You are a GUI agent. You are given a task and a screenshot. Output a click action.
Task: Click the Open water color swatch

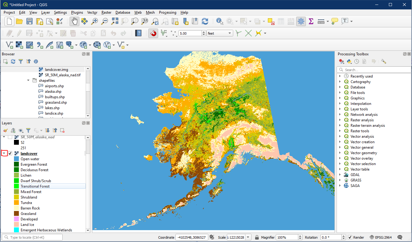coord(16,159)
